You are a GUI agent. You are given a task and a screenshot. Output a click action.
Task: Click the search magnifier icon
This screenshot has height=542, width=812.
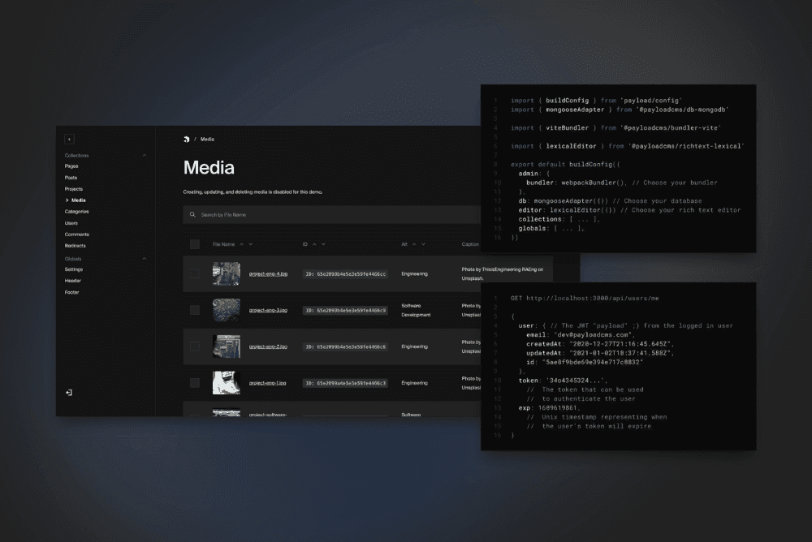(192, 214)
